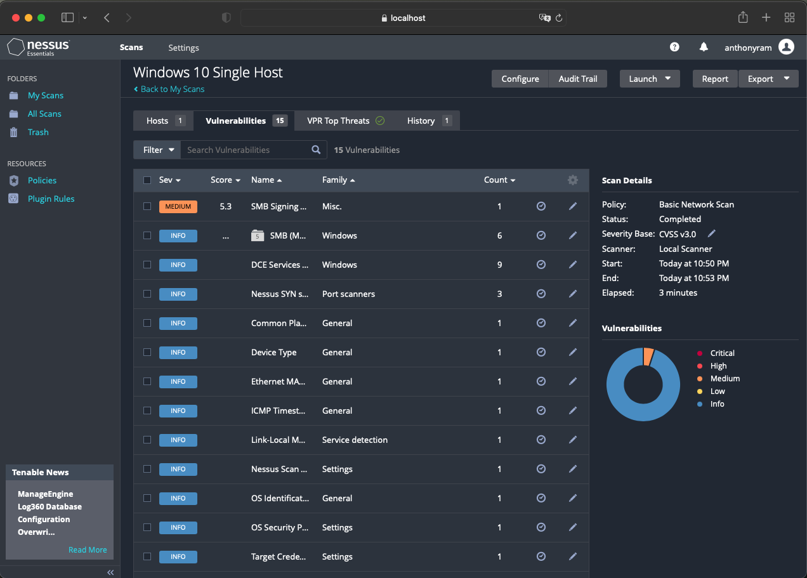
Task: Click the anthonyram user profile icon
Action: [786, 47]
